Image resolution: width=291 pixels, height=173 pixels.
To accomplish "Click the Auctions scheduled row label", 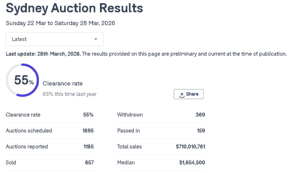I will pyautogui.click(x=29, y=131).
